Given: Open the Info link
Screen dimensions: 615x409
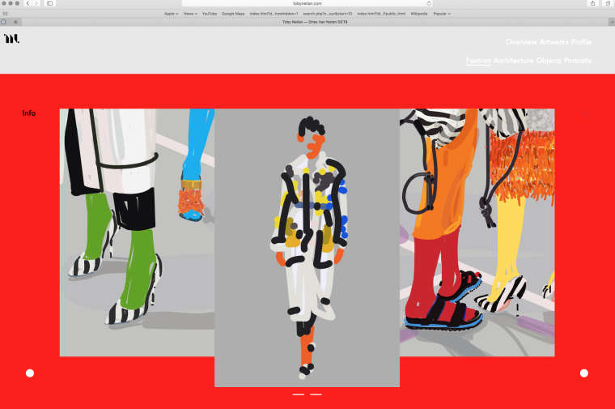Looking at the screenshot, I should click(29, 113).
